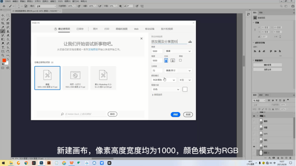
Task: Toggle visibility of the group 1 layer
Action: coord(254,116)
